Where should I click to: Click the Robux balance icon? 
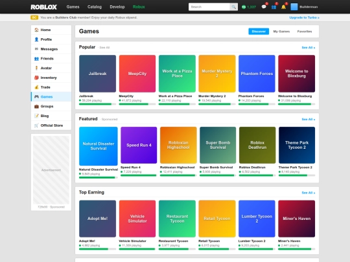tap(244, 7)
